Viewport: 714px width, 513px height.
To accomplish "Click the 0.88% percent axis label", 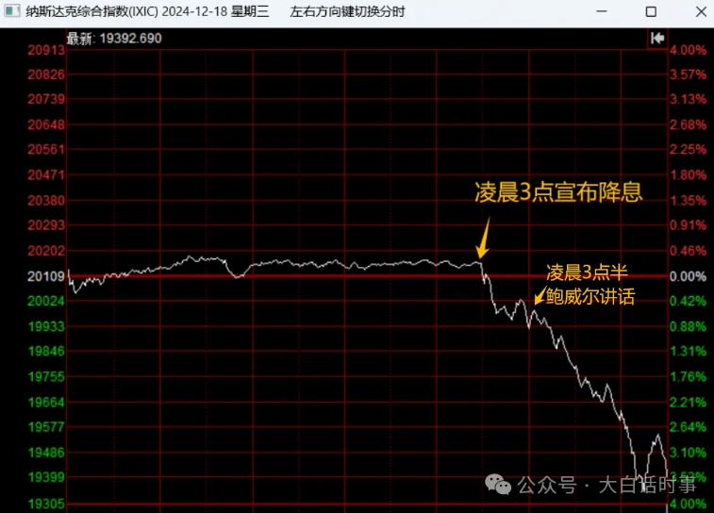I will 688,326.
